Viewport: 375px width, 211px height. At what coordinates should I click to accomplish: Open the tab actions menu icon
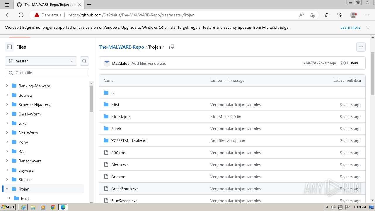click(7, 4)
